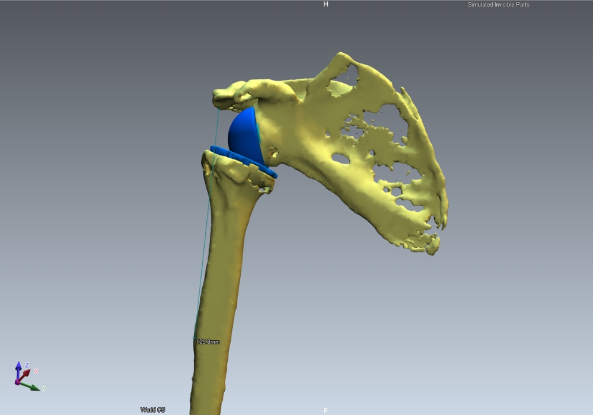Click the red X axis arrow

tap(27, 374)
